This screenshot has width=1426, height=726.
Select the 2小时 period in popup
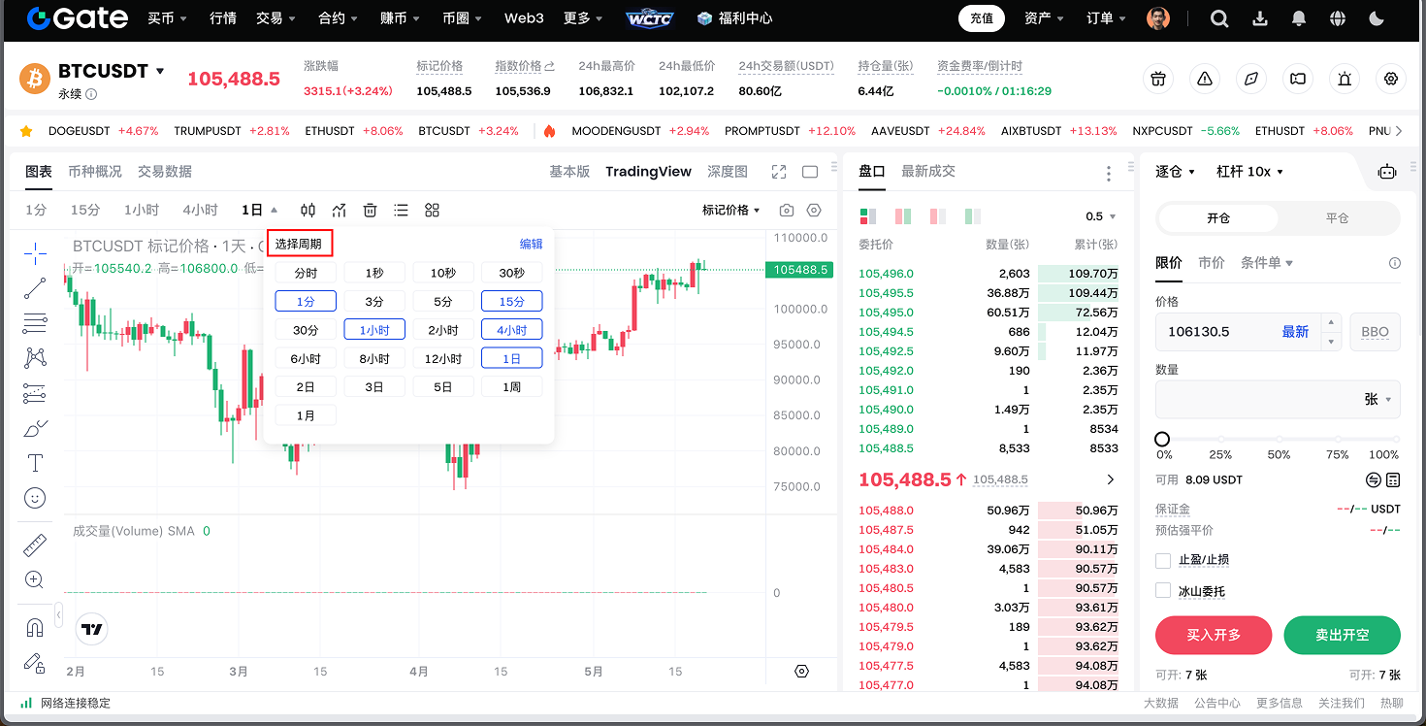click(x=443, y=330)
